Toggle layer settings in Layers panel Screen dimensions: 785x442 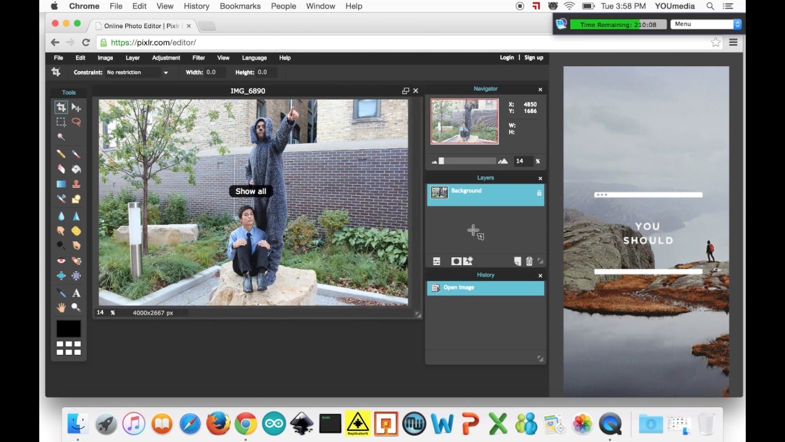[437, 262]
